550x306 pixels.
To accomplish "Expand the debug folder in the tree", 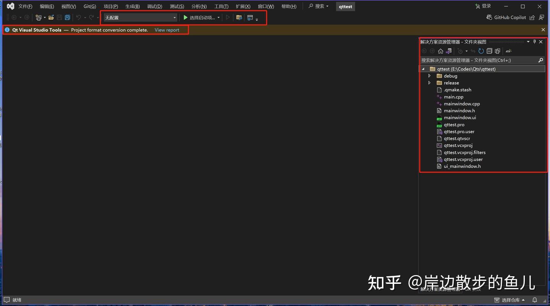I will 429,76.
